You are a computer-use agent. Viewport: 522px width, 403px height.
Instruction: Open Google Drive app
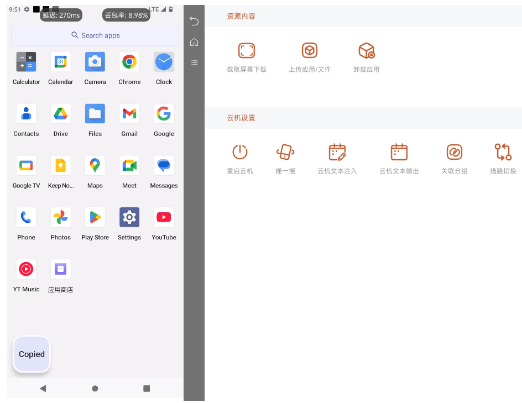coord(61,114)
